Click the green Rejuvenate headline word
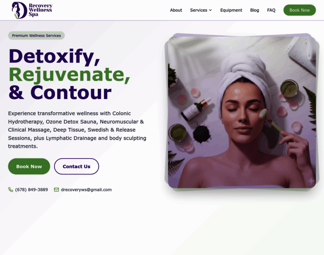This screenshot has height=255, width=324. 69,74
